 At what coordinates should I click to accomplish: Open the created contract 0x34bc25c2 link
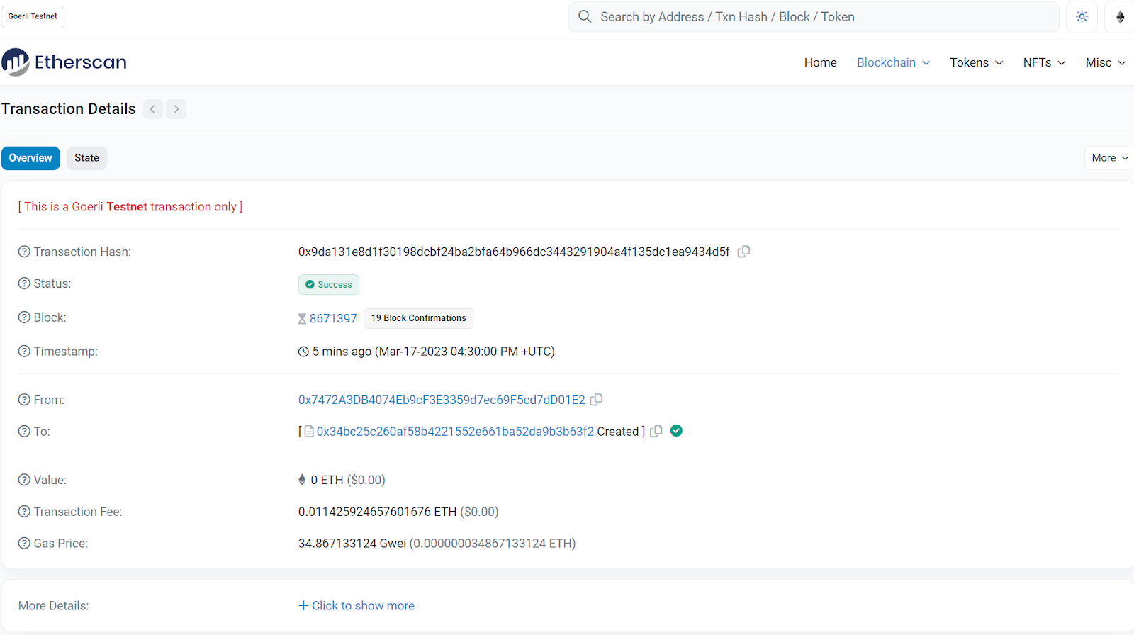click(455, 432)
